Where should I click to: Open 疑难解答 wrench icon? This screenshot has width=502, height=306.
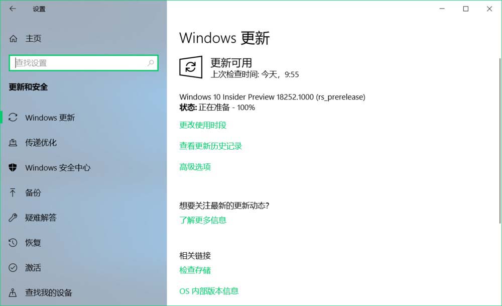click(x=13, y=218)
